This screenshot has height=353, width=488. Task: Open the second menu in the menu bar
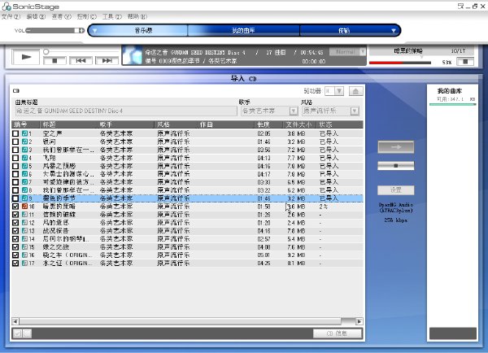tap(36, 16)
